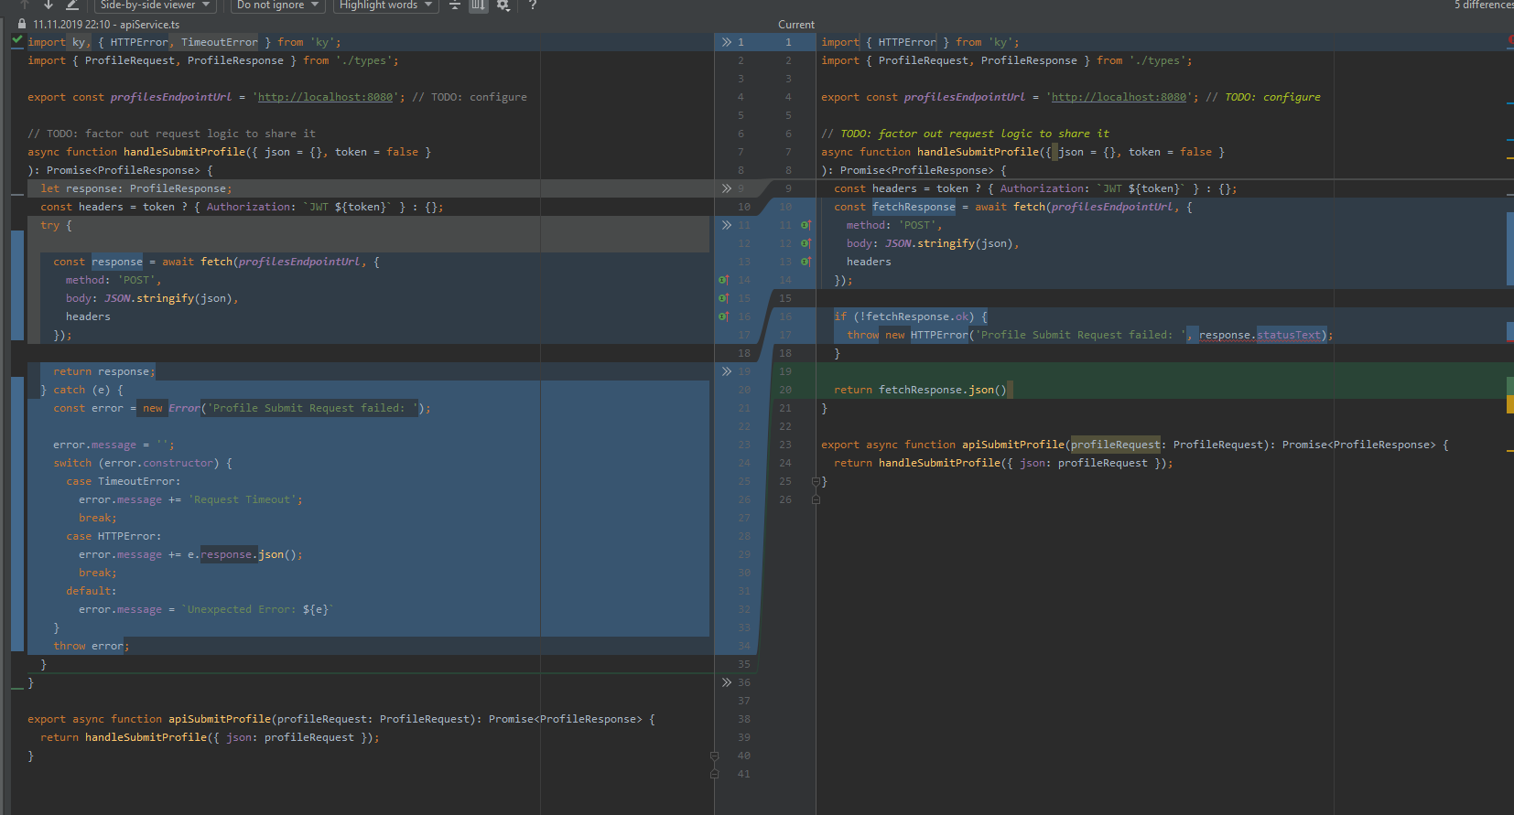Open the Do not ignore dropdown
1514x815 pixels.
[277, 5]
